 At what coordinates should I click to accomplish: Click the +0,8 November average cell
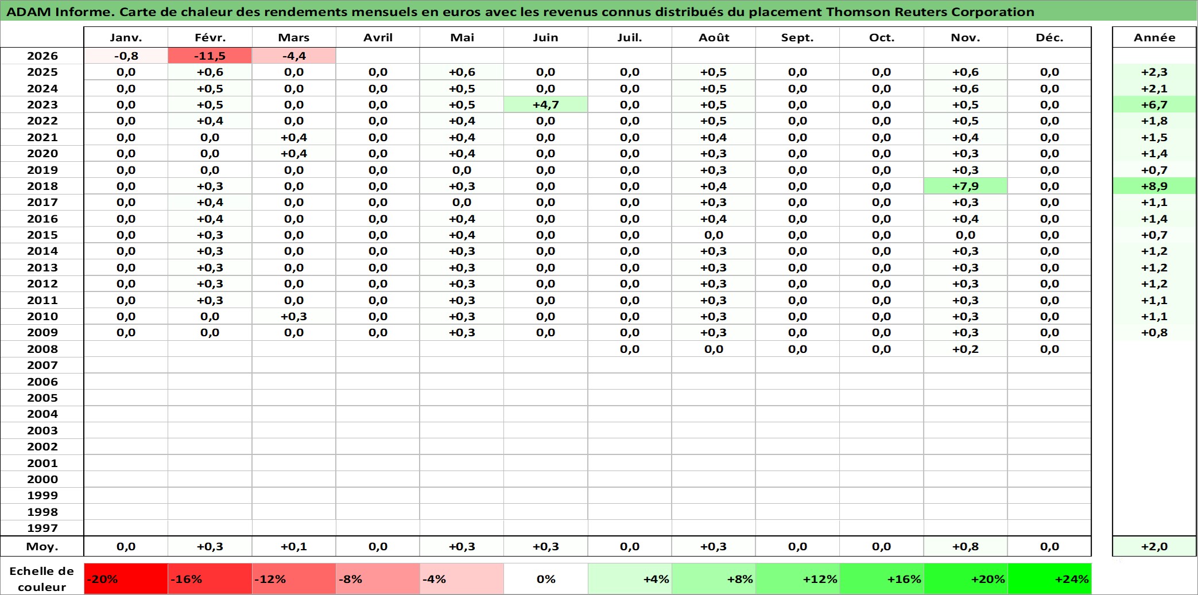pos(966,546)
